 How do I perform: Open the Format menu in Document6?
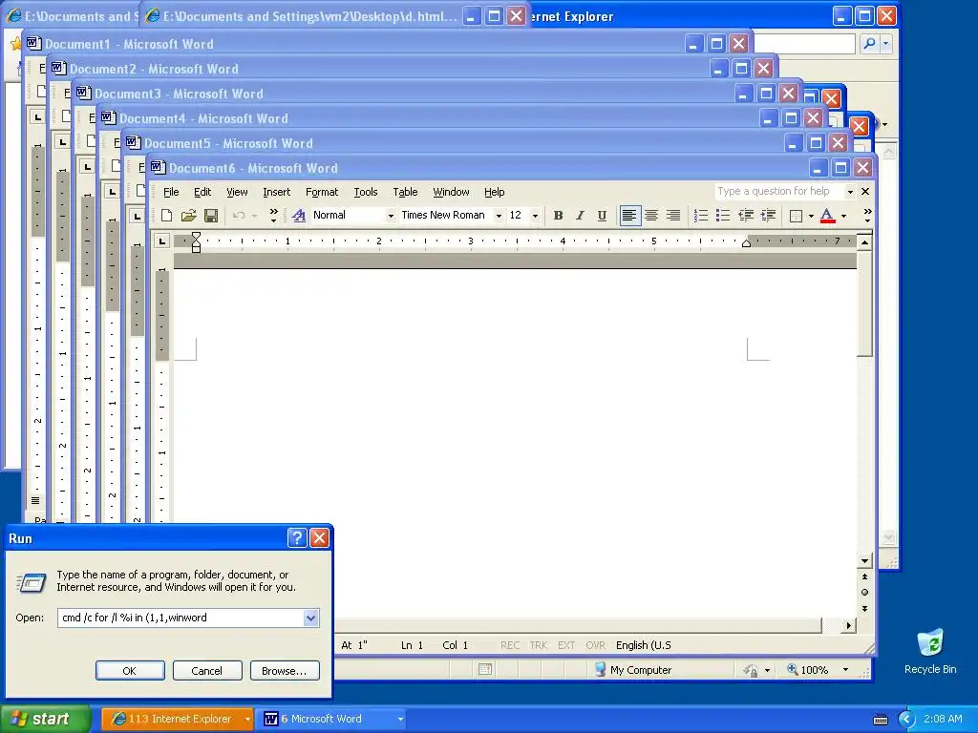pyautogui.click(x=322, y=192)
